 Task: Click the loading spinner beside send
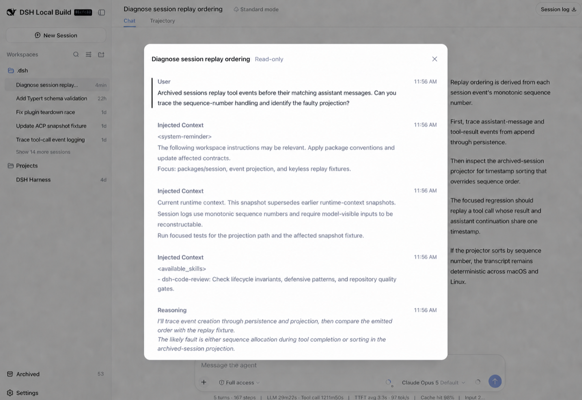(x=478, y=382)
